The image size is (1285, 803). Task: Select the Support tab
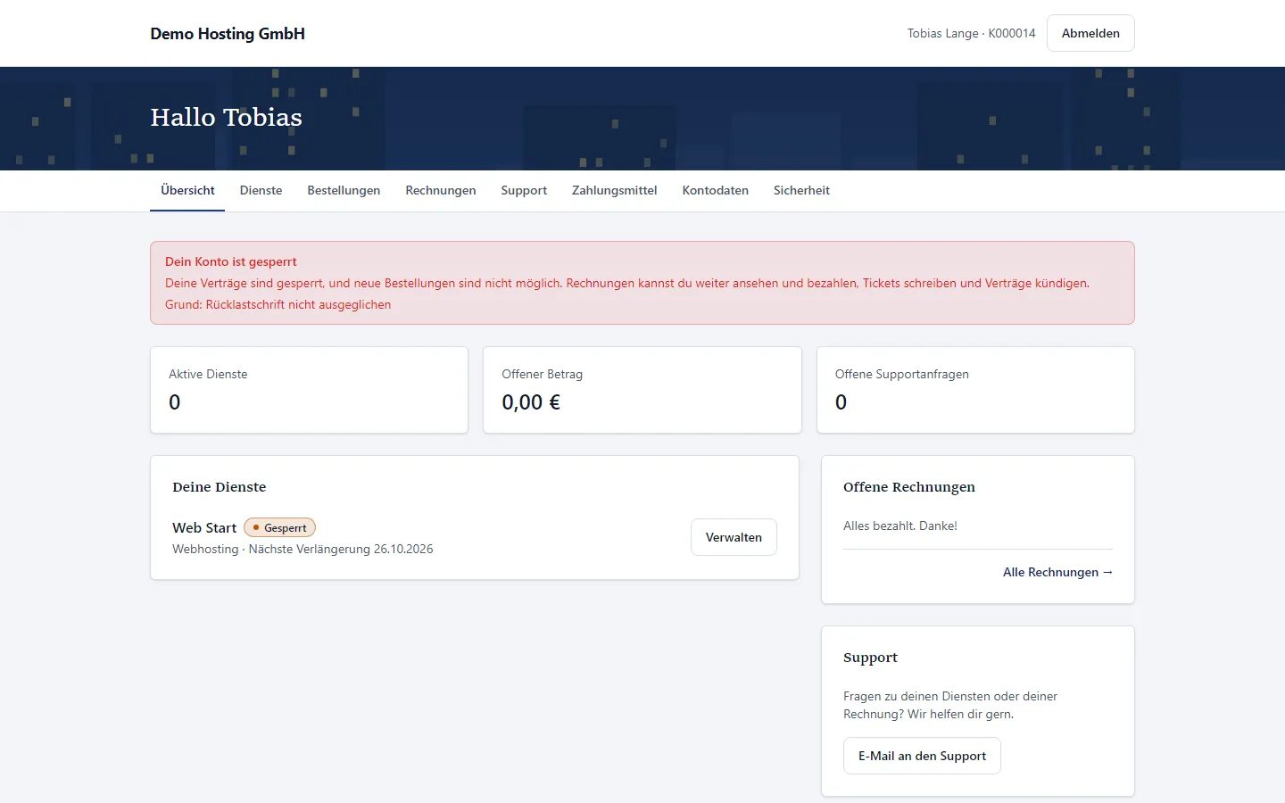click(524, 190)
